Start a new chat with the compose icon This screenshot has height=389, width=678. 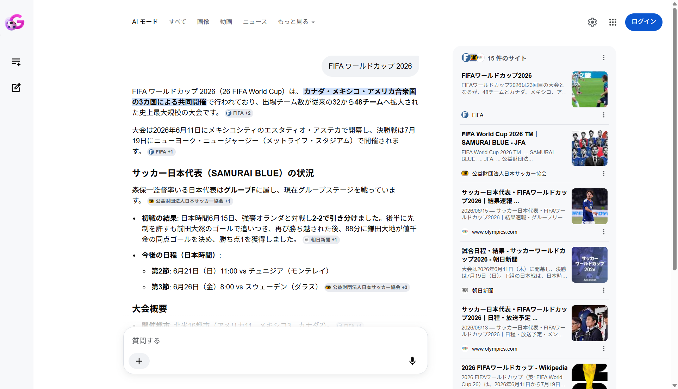coord(16,88)
